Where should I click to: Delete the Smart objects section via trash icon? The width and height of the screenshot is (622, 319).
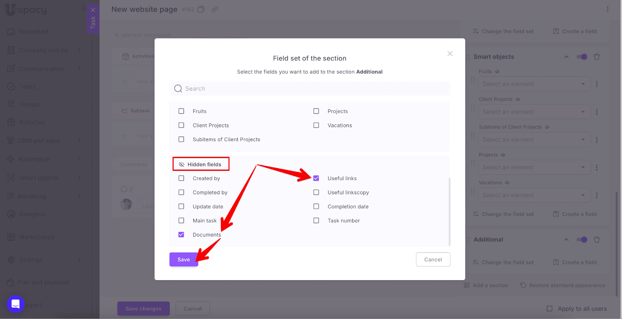597,57
